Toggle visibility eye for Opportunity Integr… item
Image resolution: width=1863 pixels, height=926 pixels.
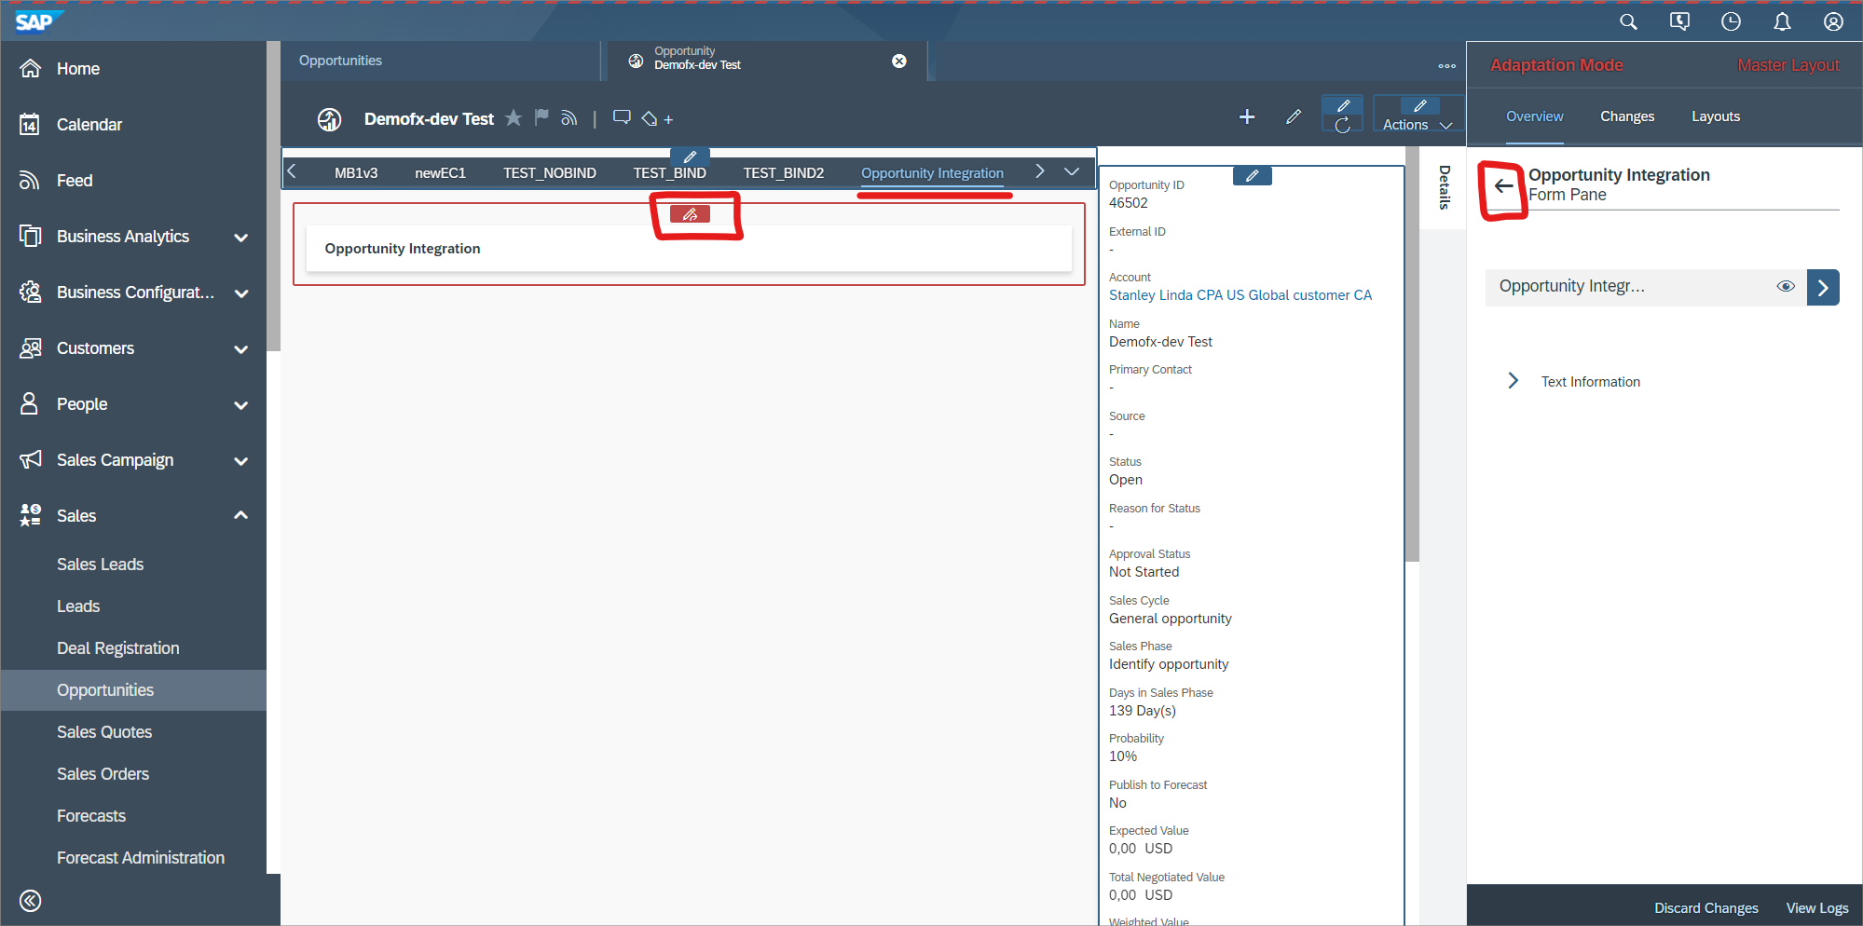pyautogui.click(x=1785, y=287)
